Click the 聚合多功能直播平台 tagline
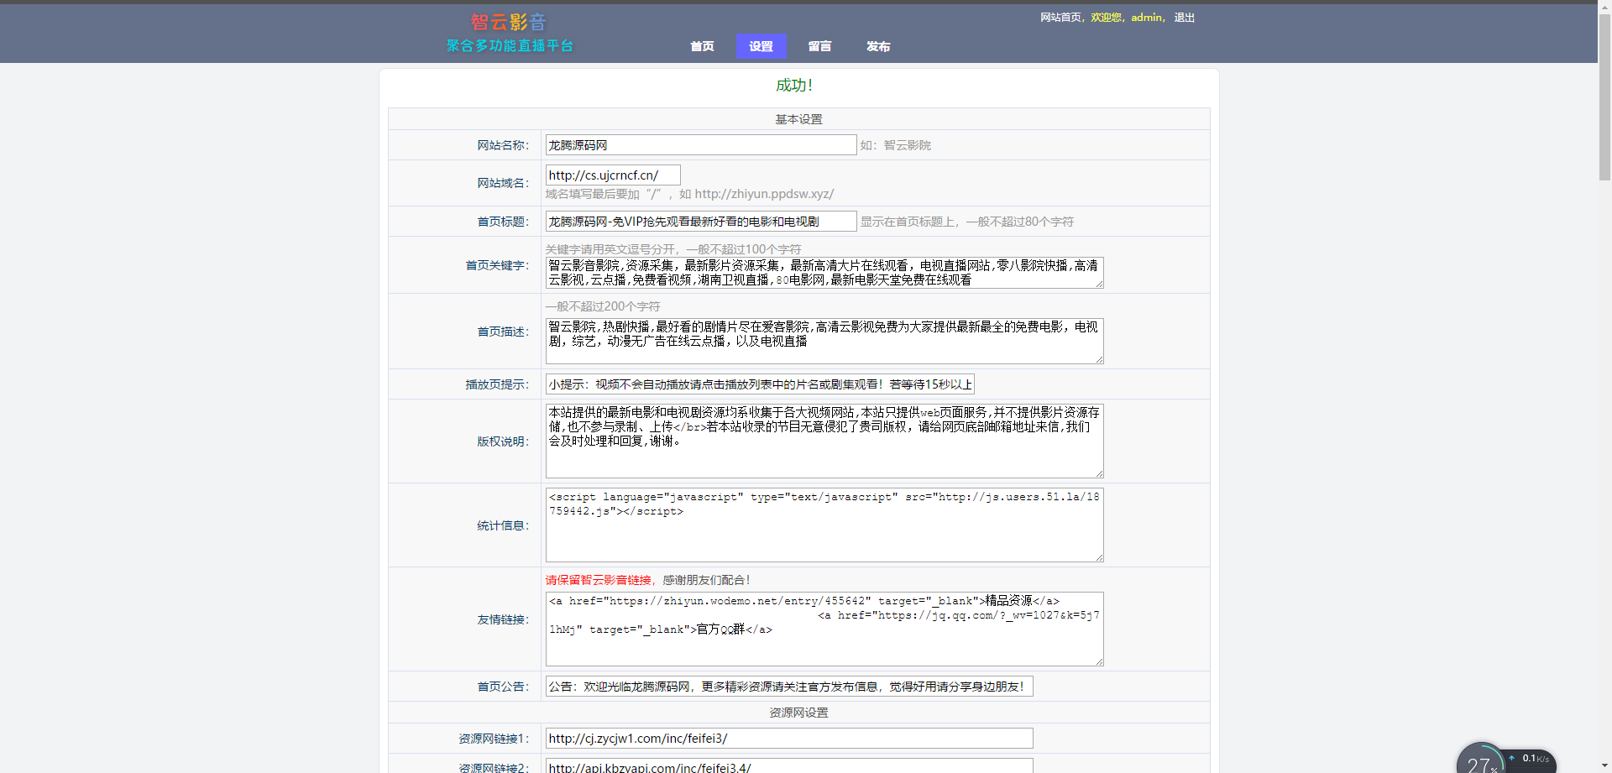1612x773 pixels. point(510,45)
